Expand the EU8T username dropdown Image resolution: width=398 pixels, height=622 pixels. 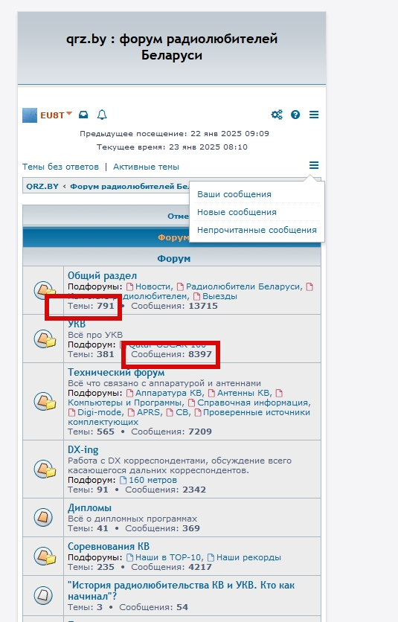click(57, 115)
